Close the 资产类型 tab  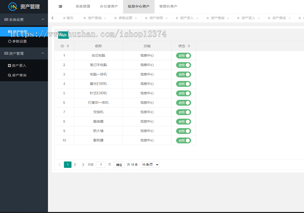tap(167, 18)
